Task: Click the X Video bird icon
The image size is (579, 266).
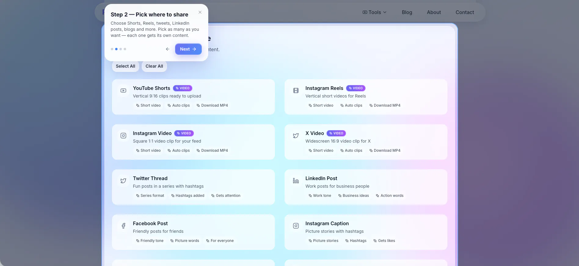Action: click(296, 136)
